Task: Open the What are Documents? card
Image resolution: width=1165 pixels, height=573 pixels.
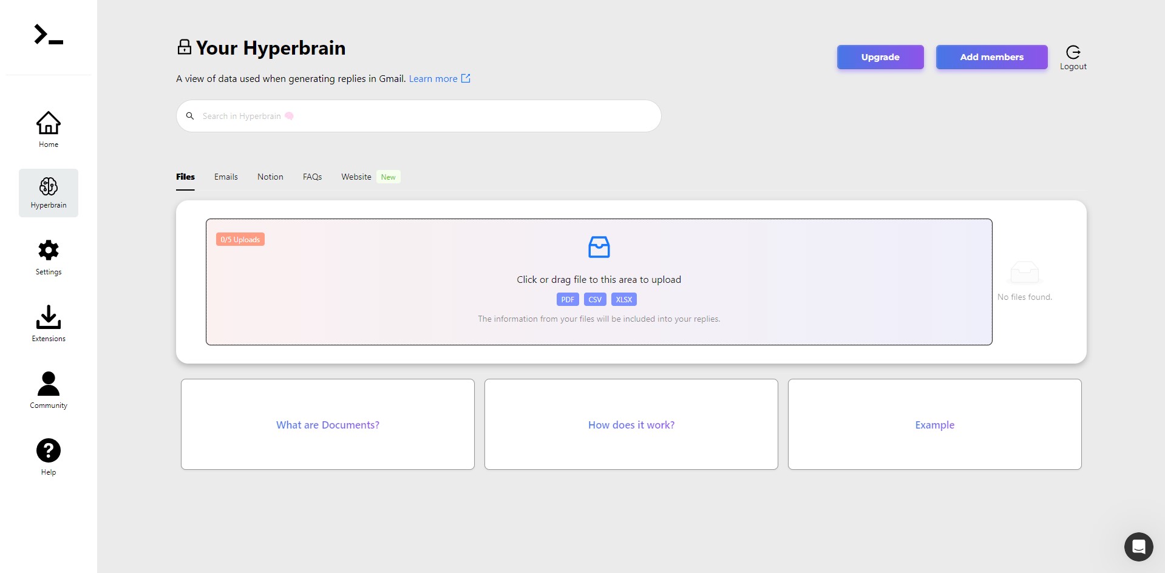Action: click(328, 424)
